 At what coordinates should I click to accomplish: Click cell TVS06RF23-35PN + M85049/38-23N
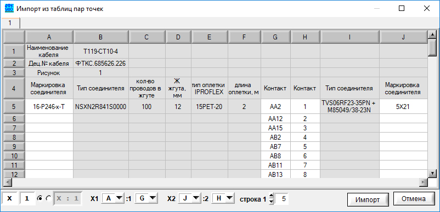350,106
